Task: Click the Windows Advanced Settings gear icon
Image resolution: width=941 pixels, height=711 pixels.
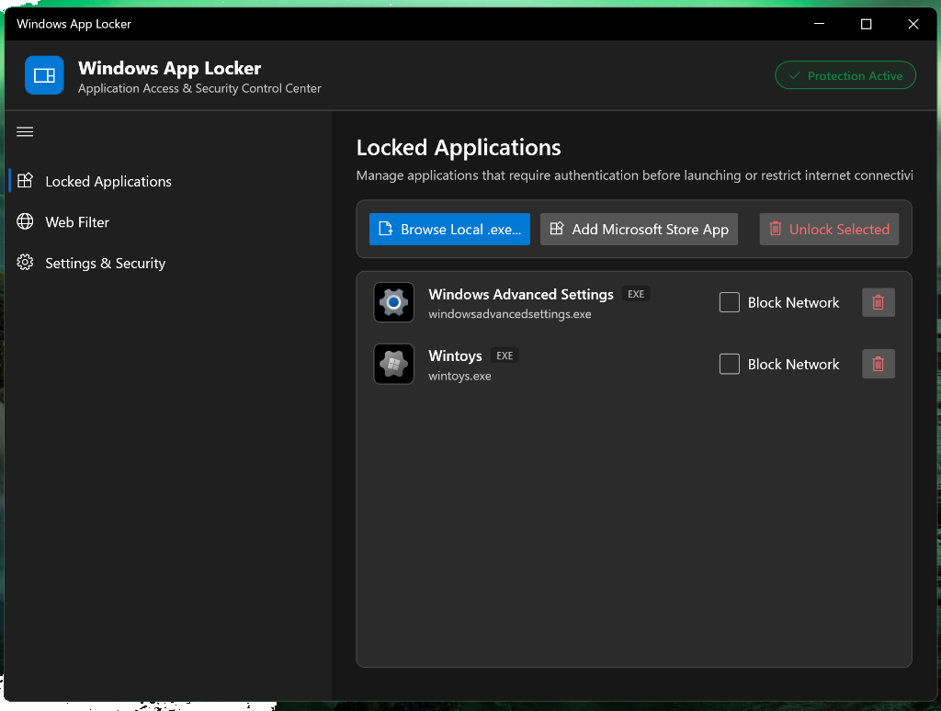Action: coord(393,302)
